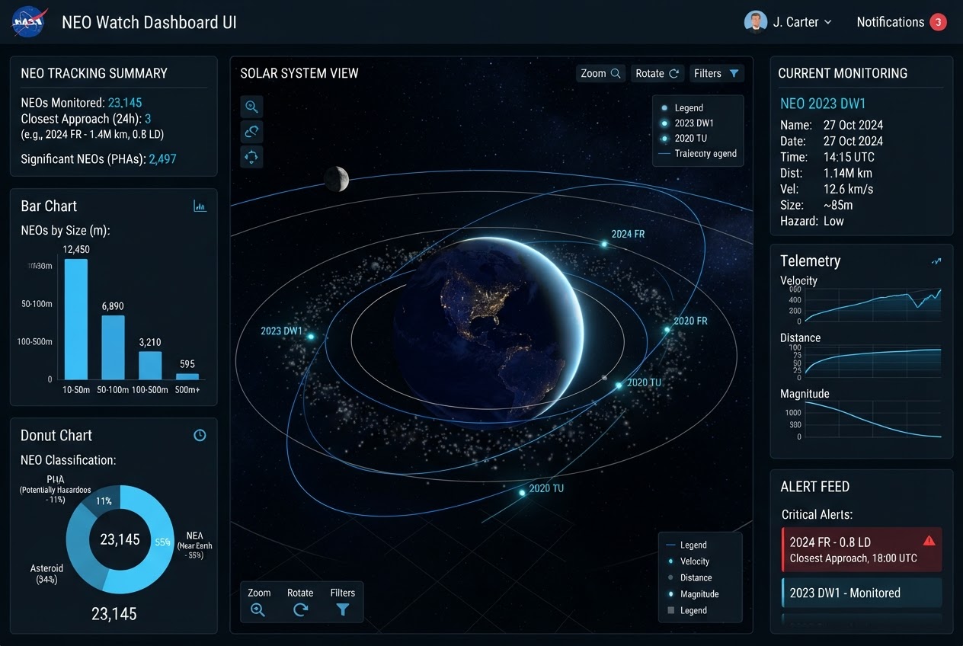Select the recenter crosshair tool in left toolbar
963x646 pixels.
point(251,157)
